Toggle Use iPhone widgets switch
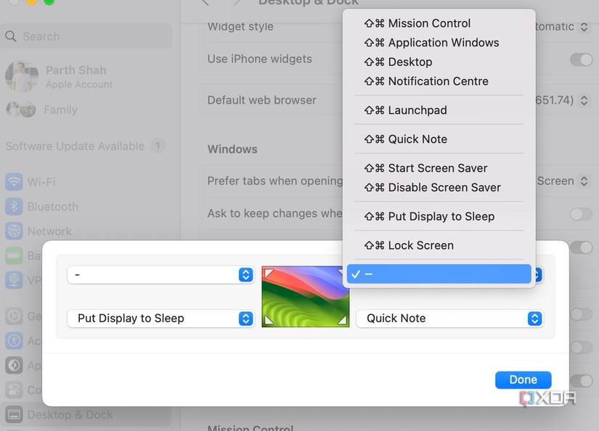 (581, 59)
